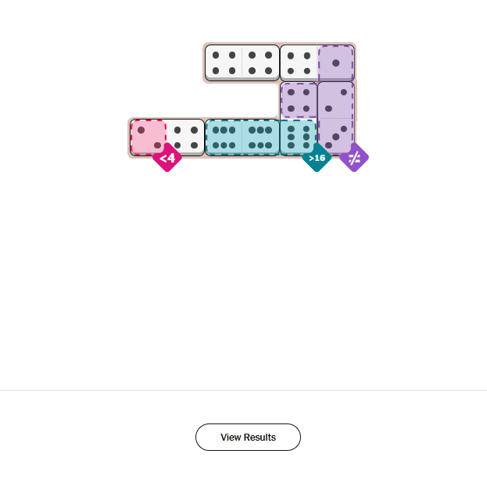Click left half of white double-four domino

pos(224,63)
